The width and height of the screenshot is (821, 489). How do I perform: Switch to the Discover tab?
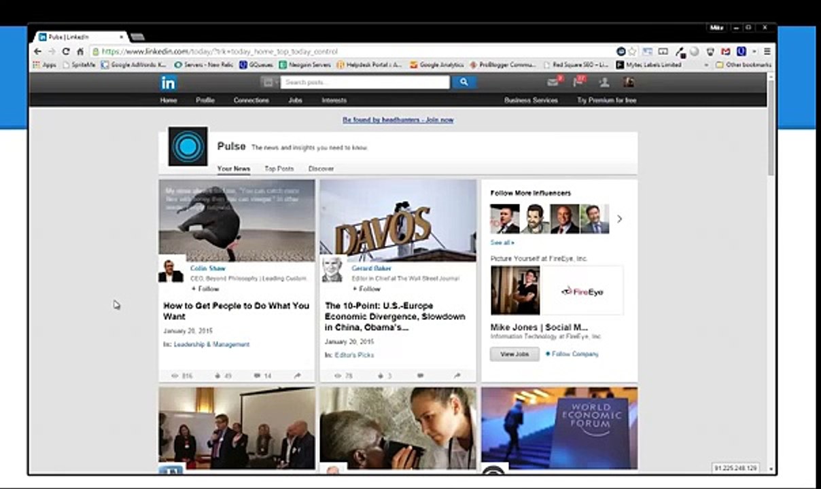tap(321, 168)
